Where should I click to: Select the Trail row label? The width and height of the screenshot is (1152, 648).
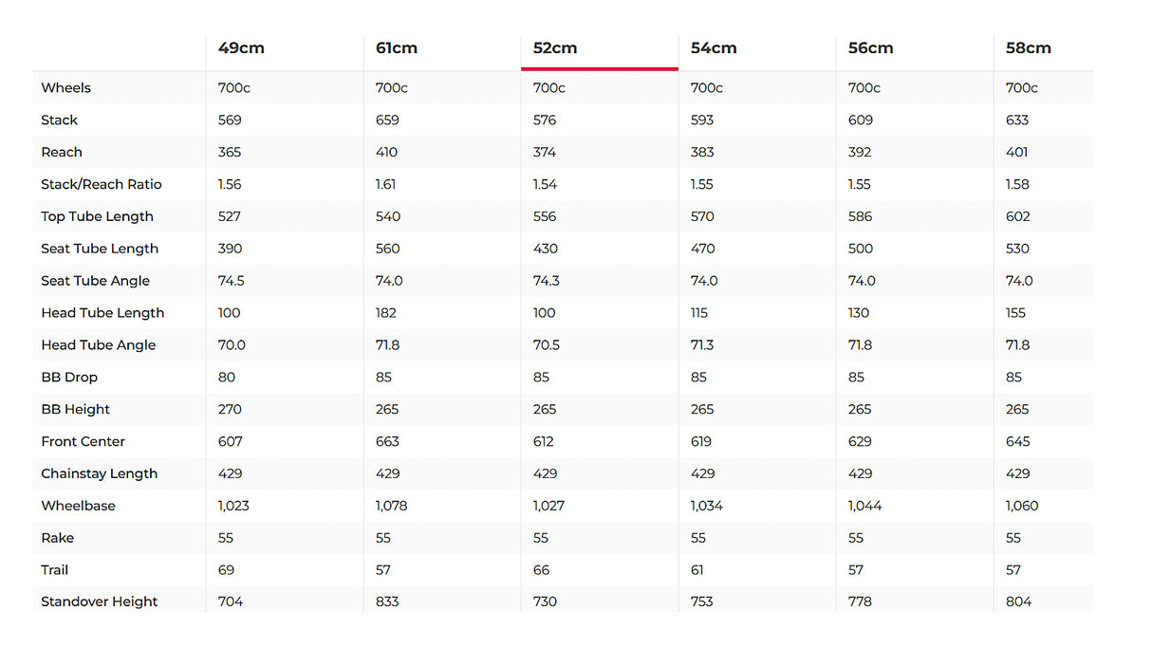tap(55, 570)
